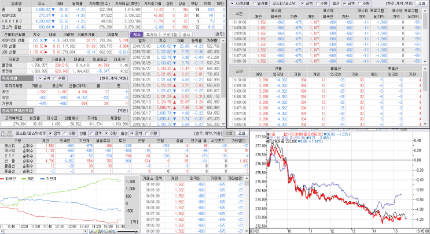Viewport: 430px width, 234px height.
Task: Switch to the 투자자 tab
Action: click(x=152, y=35)
